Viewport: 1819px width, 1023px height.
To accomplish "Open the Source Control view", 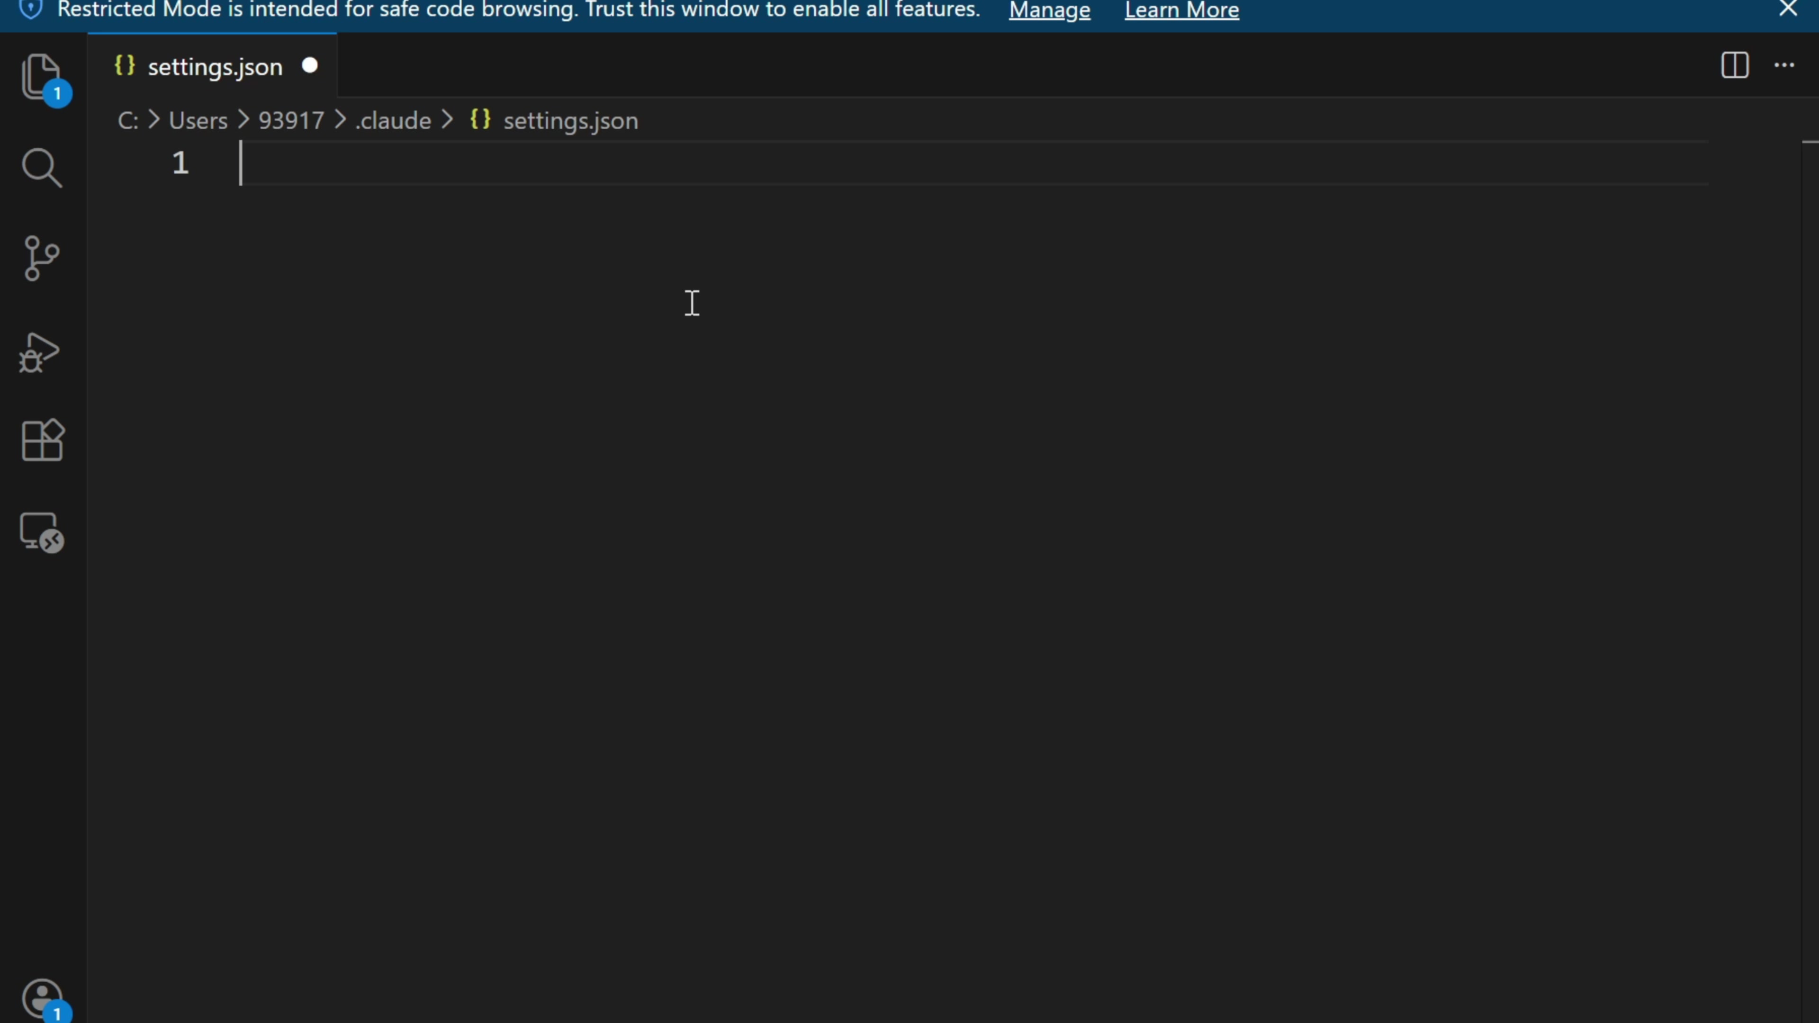I will (x=41, y=259).
